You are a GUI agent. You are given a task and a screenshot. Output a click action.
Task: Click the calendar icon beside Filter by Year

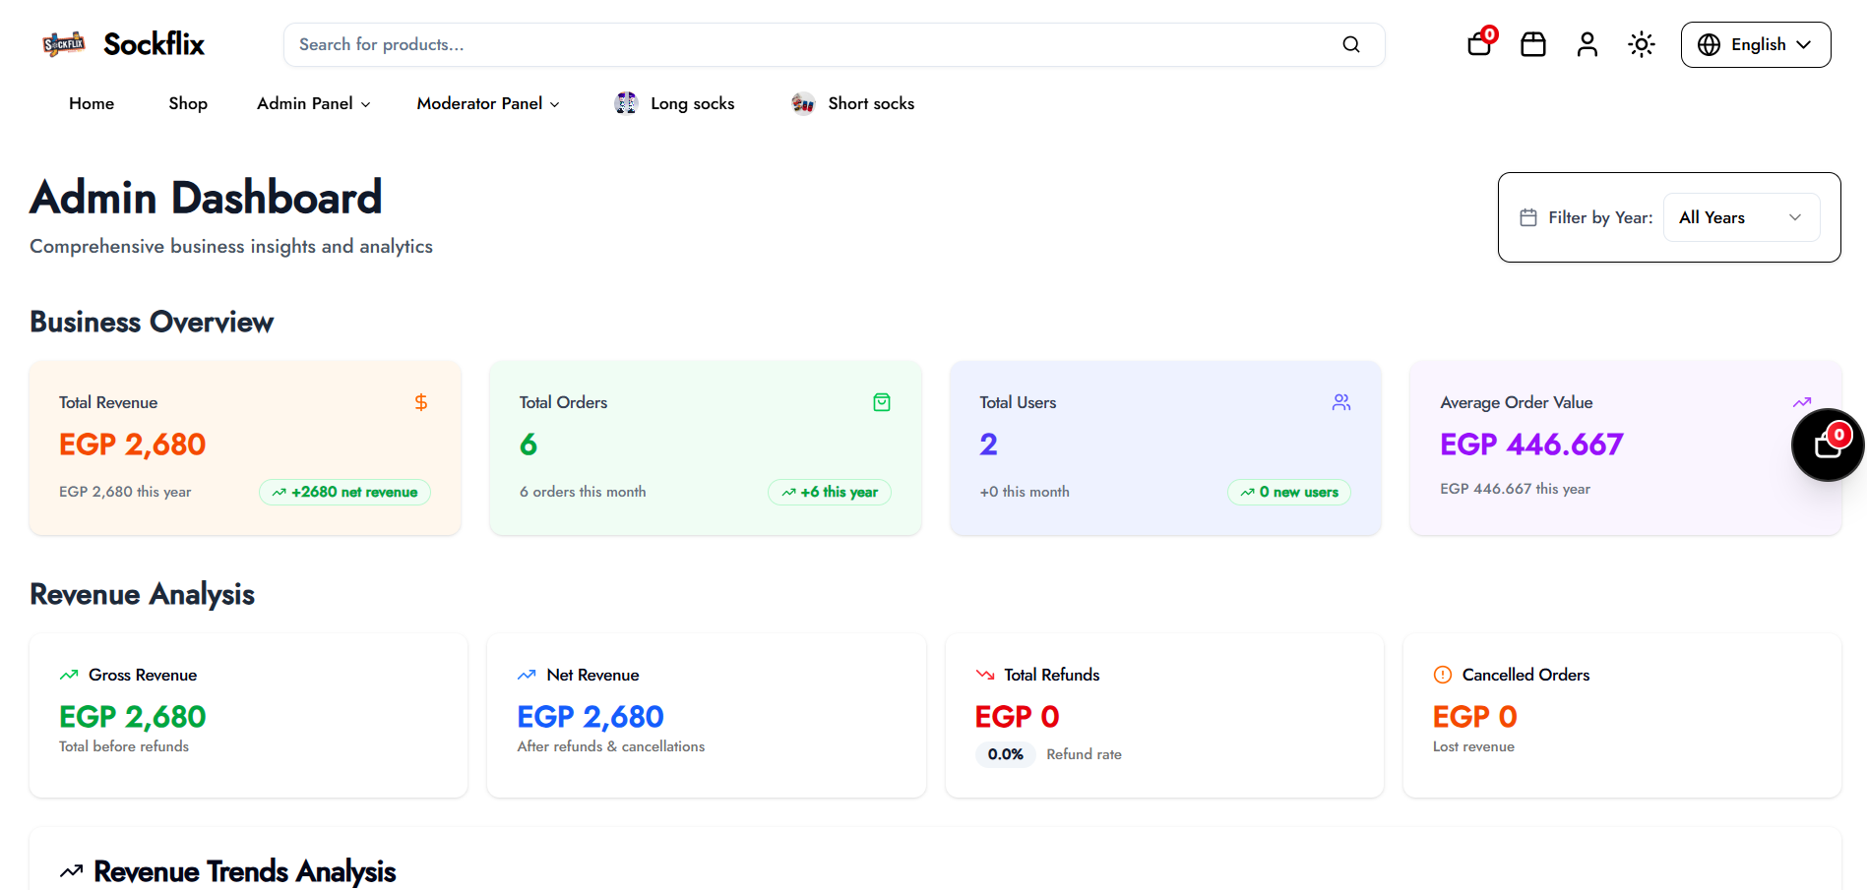1528,217
